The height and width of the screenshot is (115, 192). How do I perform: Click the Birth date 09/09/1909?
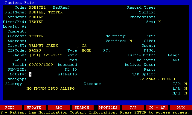coord(41,65)
